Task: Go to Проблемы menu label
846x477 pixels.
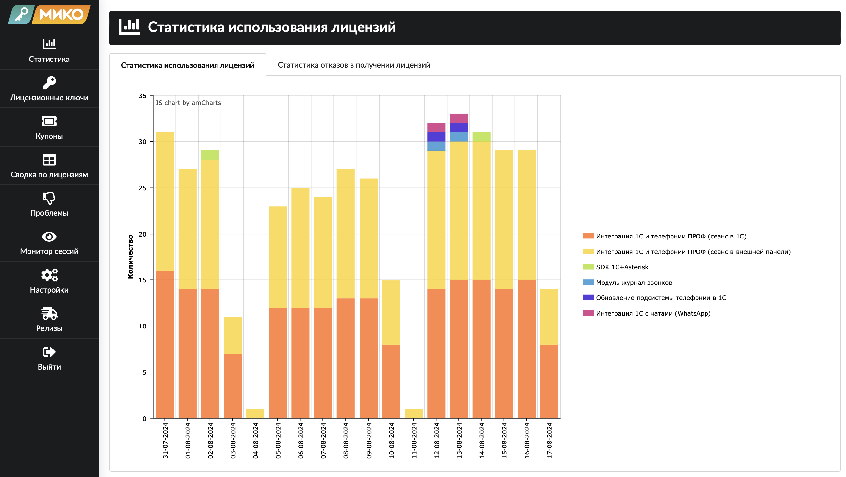Action: point(49,213)
